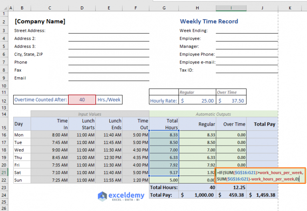Click Sunday's Time Out 1:20 PM
The image size is (307, 211).
click(136, 180)
